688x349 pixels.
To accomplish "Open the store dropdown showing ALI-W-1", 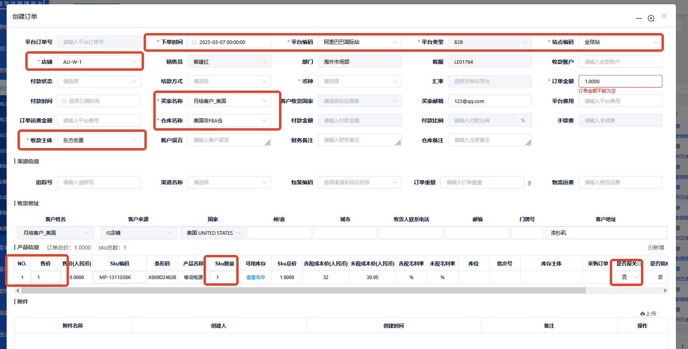I will 99,62.
